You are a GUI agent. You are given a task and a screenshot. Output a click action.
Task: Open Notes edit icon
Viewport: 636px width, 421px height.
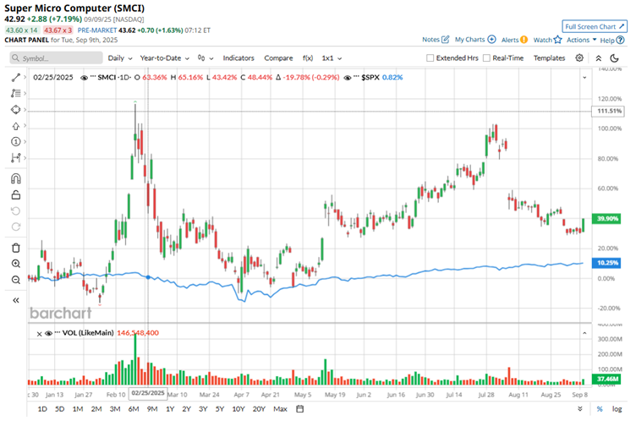tap(445, 40)
